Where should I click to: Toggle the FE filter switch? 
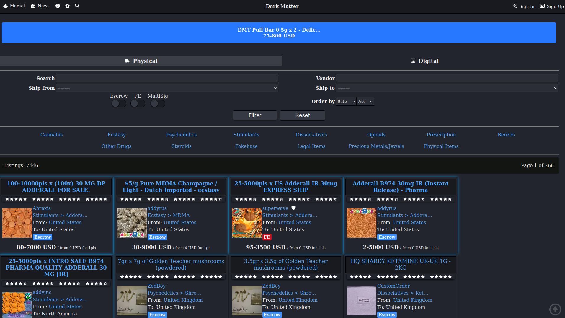(138, 104)
